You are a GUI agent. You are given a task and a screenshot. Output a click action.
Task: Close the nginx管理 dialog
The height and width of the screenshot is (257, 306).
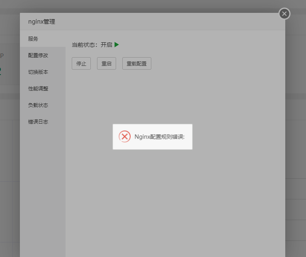click(284, 14)
